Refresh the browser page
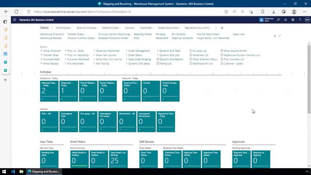The height and width of the screenshot is (175, 311). pyautogui.click(x=16, y=12)
